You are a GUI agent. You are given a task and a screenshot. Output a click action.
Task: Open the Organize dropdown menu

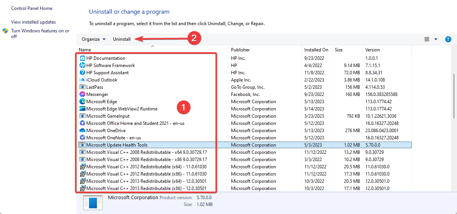94,39
